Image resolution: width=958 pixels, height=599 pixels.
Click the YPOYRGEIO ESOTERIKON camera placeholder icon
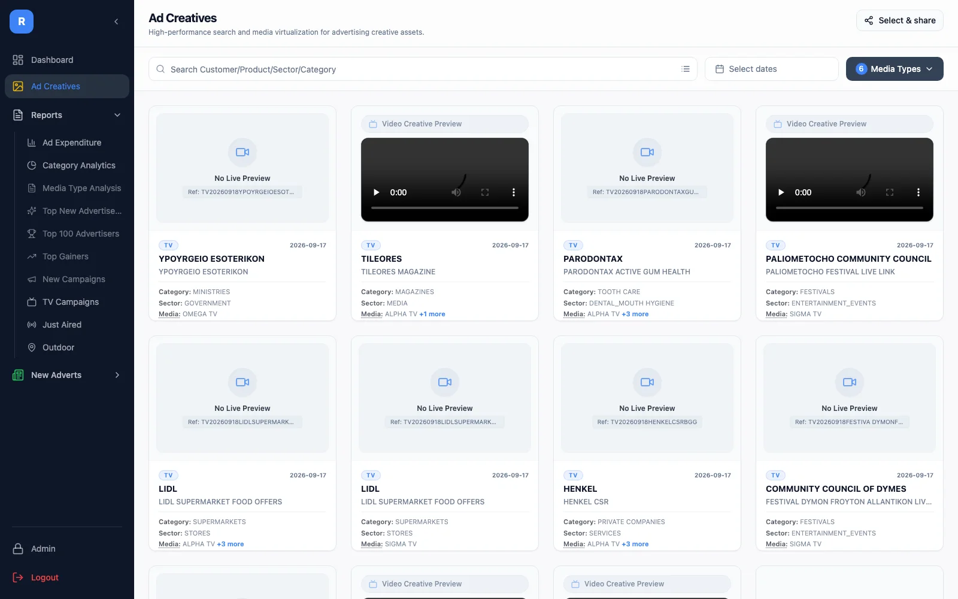[x=242, y=152]
